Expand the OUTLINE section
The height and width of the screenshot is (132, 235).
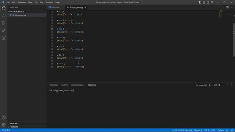[14, 124]
